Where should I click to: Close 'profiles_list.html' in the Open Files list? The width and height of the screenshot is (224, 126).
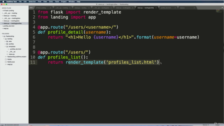click(x=2, y=26)
